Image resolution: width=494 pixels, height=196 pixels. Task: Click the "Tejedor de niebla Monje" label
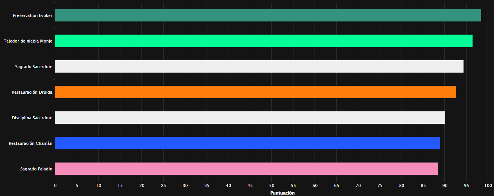tap(28, 41)
